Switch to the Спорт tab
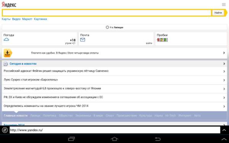Image resolution: width=229 pixels, height=143 pixels. pyautogui.click(x=110, y=116)
